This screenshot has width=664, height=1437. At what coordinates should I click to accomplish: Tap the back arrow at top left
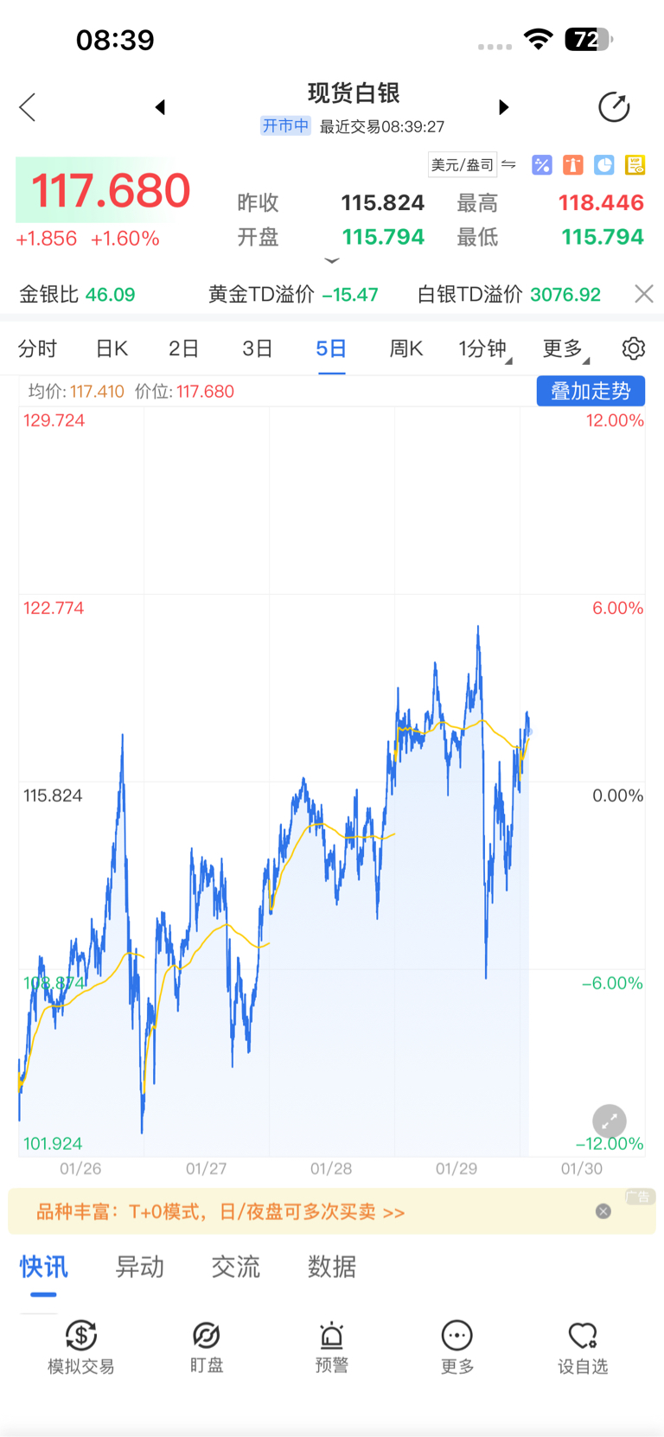28,107
